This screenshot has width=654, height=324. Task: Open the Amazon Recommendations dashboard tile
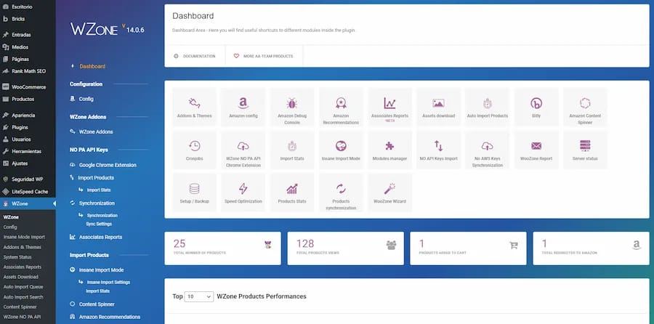coord(341,107)
